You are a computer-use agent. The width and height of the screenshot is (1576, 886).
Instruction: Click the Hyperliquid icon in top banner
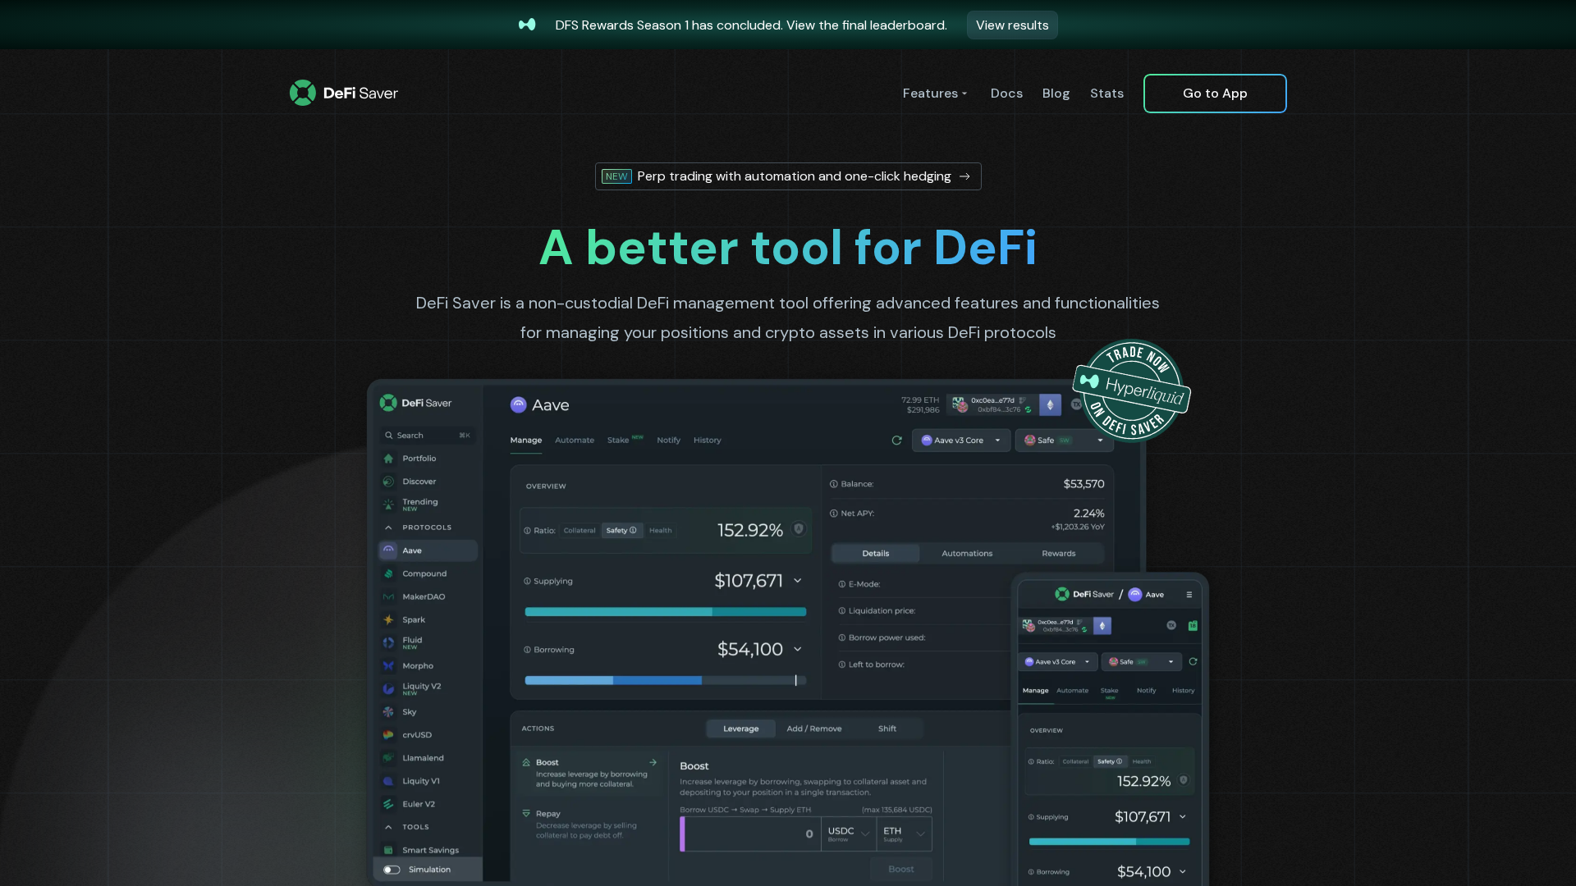pyautogui.click(x=527, y=25)
